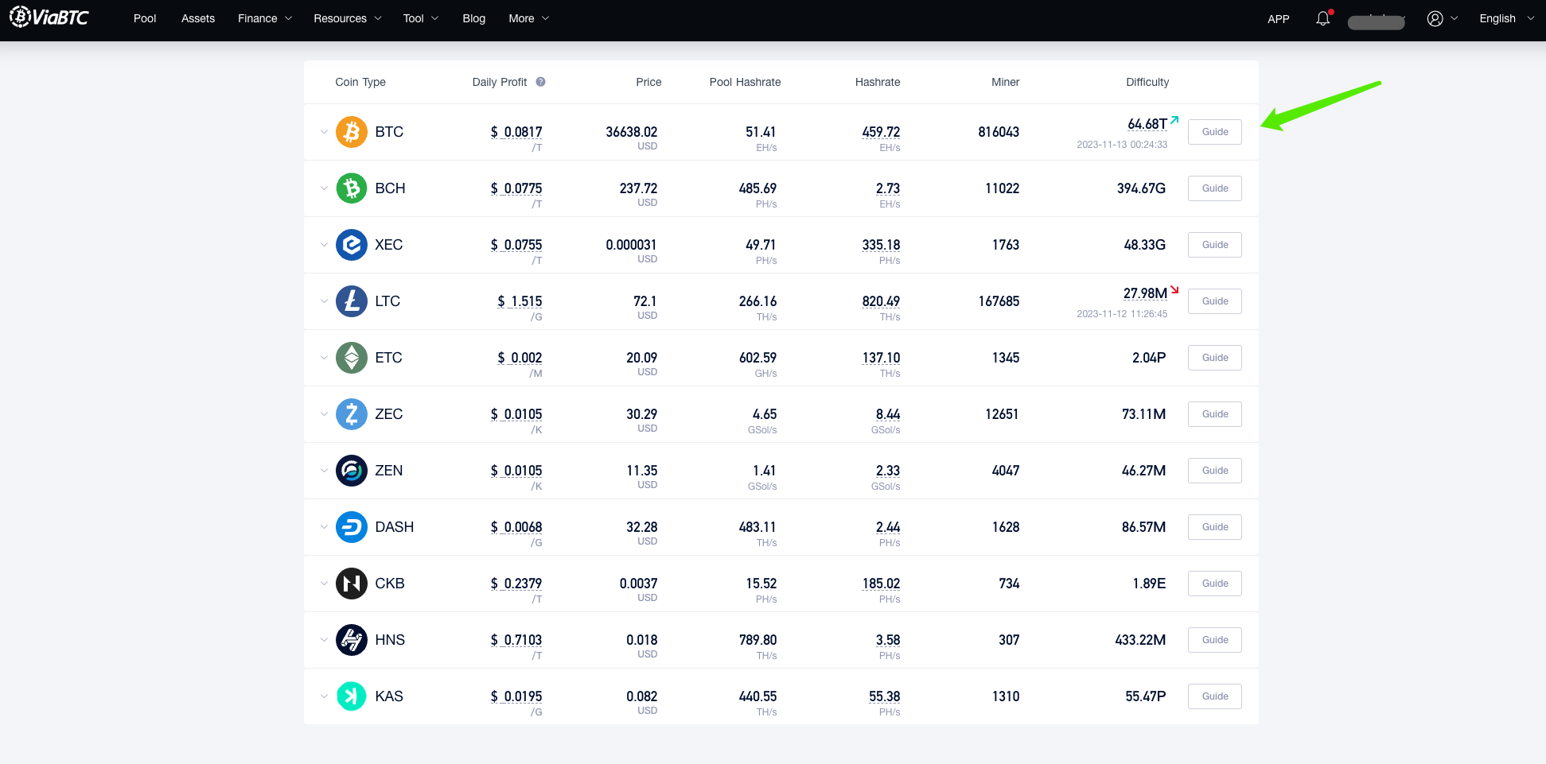Image resolution: width=1546 pixels, height=764 pixels.
Task: Open the Resources dropdown menu
Action: (348, 18)
